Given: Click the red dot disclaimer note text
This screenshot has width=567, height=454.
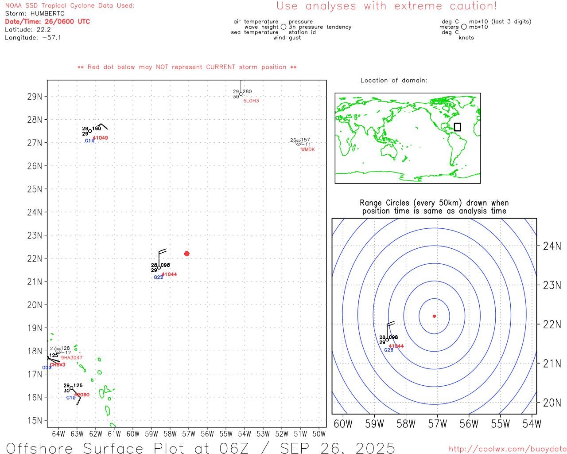Looking at the screenshot, I should 187,67.
